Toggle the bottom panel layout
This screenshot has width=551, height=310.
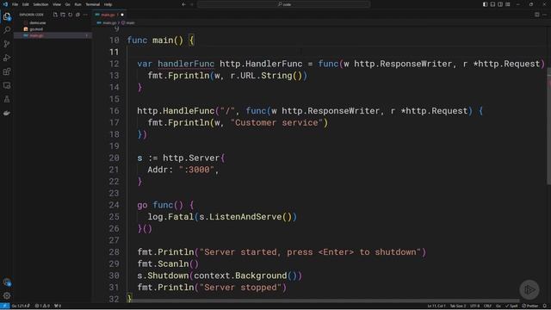[492, 4]
